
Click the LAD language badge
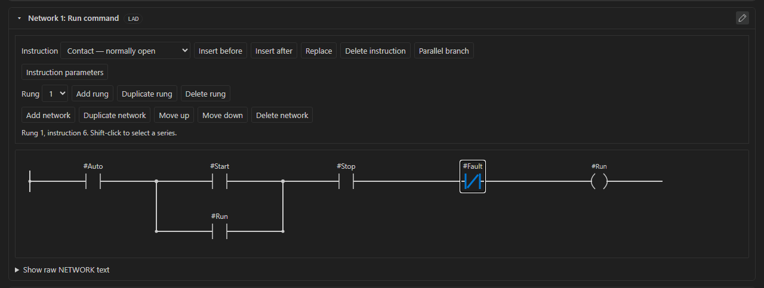click(x=134, y=18)
